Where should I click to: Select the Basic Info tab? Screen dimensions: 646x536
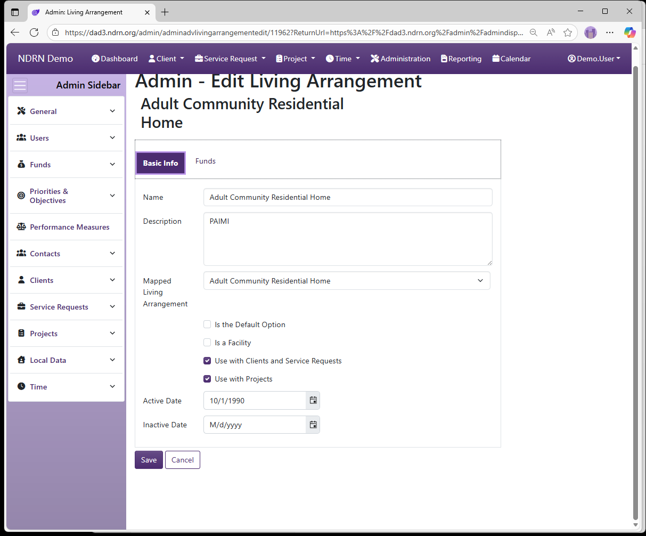(160, 163)
